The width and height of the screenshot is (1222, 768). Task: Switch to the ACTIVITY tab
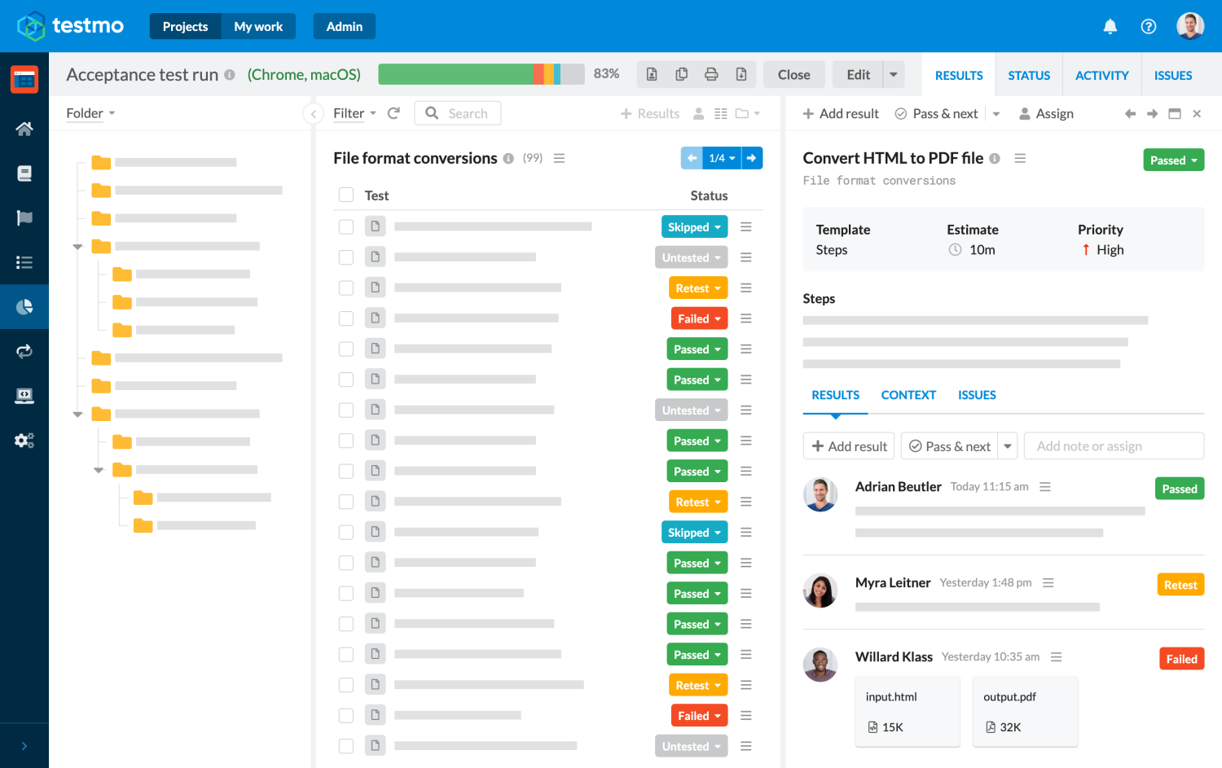(1101, 76)
